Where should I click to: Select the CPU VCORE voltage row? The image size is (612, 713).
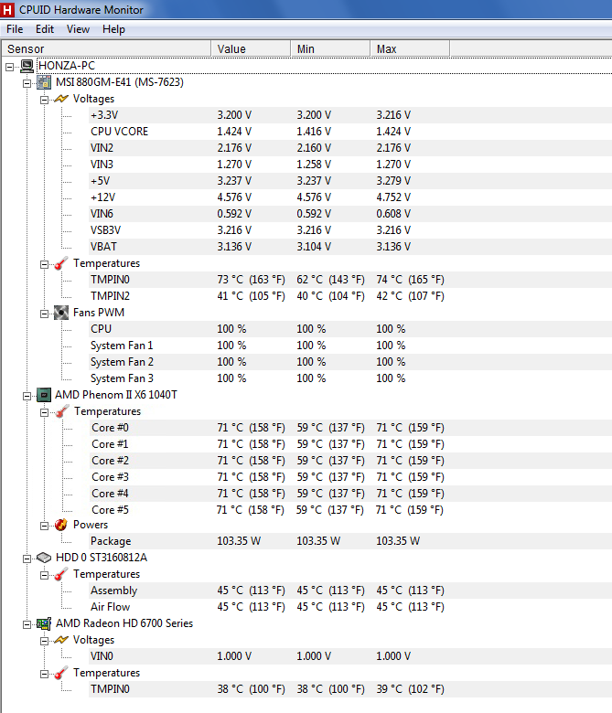click(350, 132)
